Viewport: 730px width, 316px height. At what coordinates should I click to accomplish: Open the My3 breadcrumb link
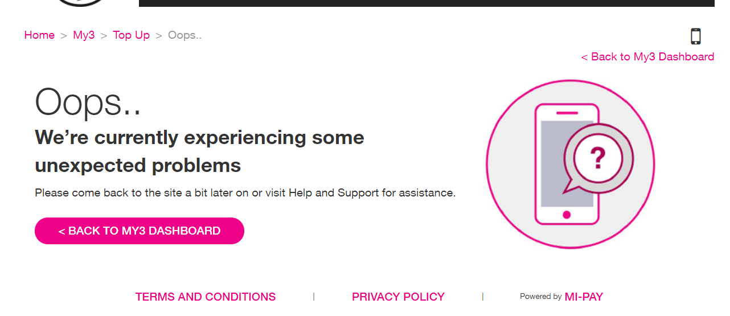click(x=84, y=35)
